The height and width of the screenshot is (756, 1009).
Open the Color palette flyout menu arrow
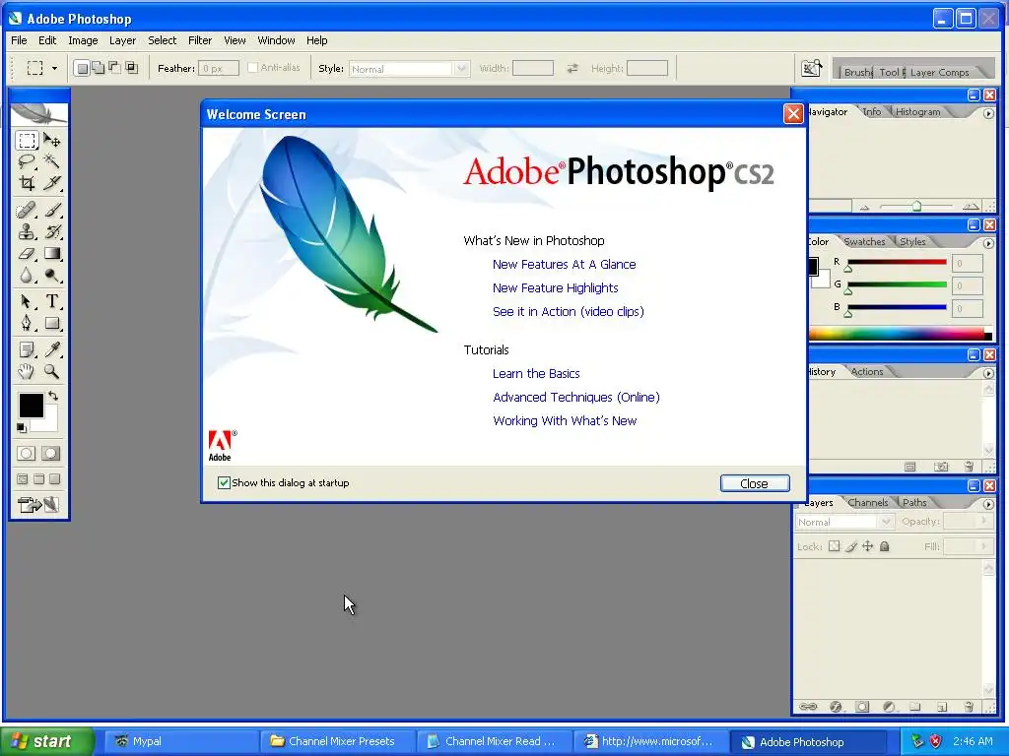click(x=988, y=244)
